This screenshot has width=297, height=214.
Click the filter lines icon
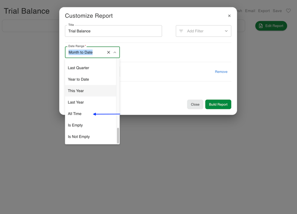181,31
